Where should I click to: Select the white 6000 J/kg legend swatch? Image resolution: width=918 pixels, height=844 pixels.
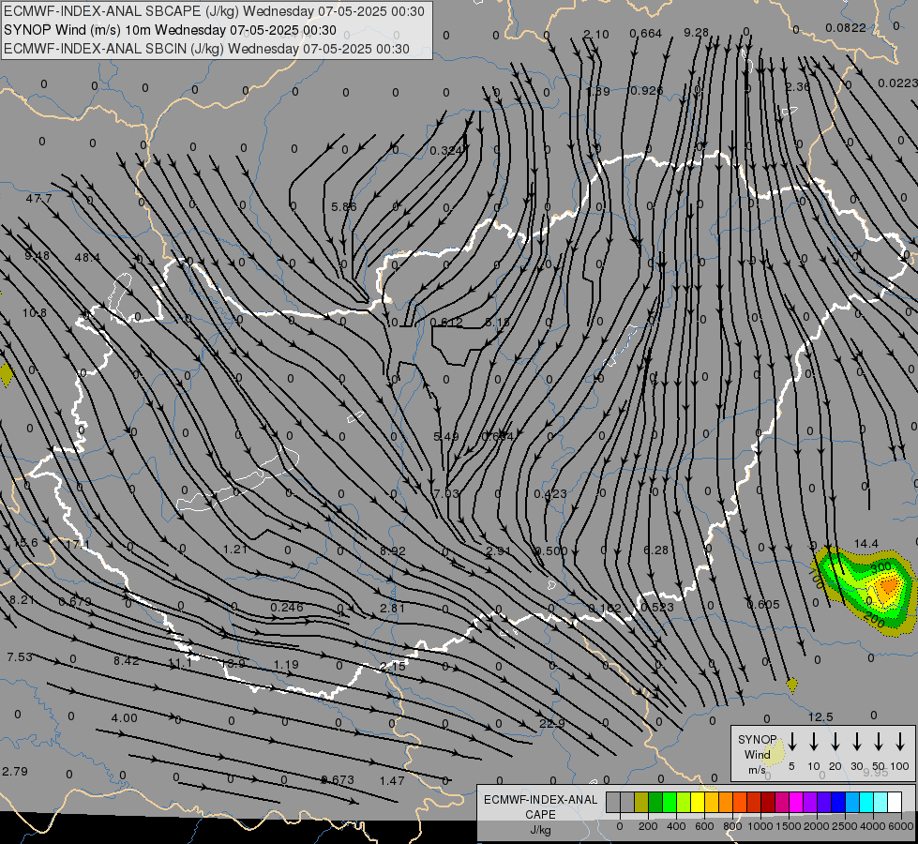point(894,803)
